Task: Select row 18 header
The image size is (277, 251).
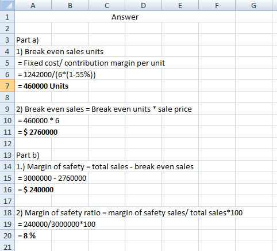Action: pos(7,212)
